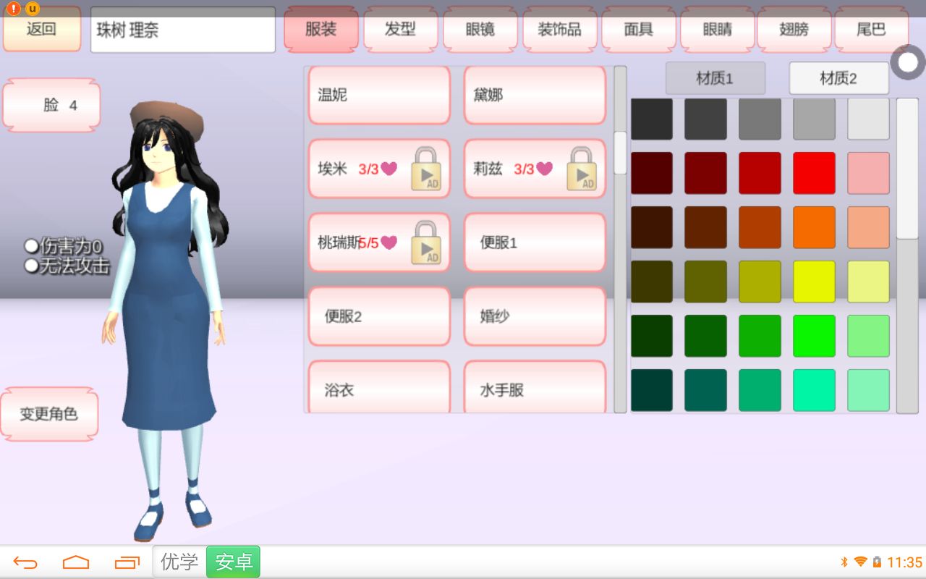Pick the bright red color swatch
Screen dimensions: 926x579
814,173
